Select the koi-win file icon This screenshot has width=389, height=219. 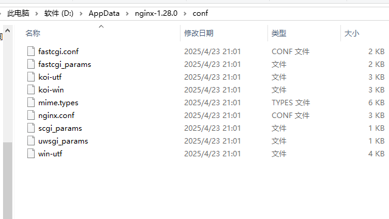click(x=31, y=89)
